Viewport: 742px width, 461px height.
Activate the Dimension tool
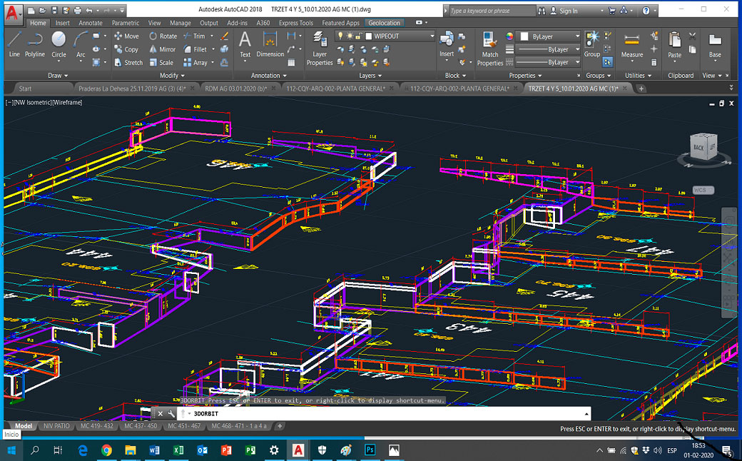point(270,44)
